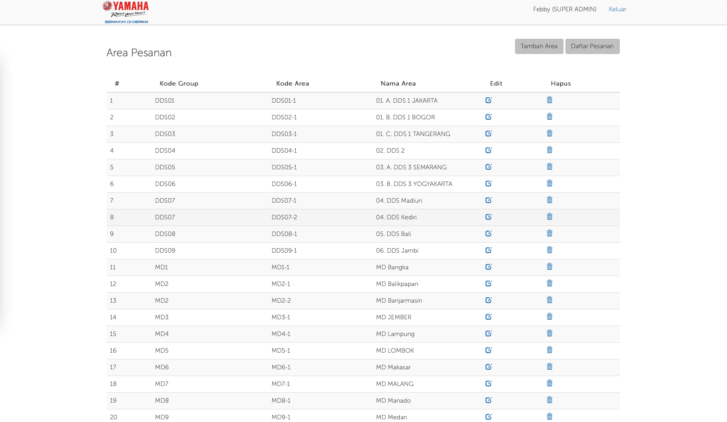Delete the MD Manado row

[x=550, y=400]
